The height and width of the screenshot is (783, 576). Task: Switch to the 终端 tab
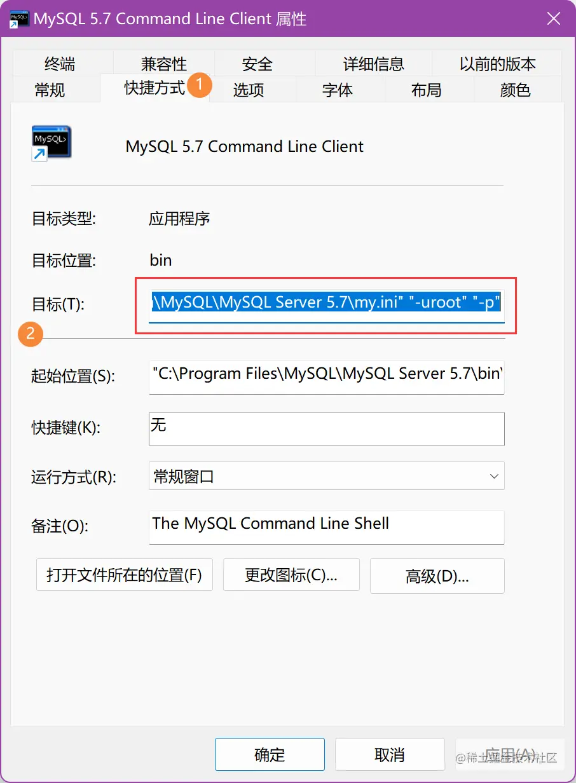click(60, 64)
